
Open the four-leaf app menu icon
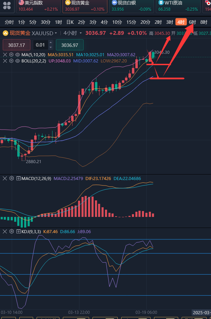pyautogui.click(x=7, y=6)
